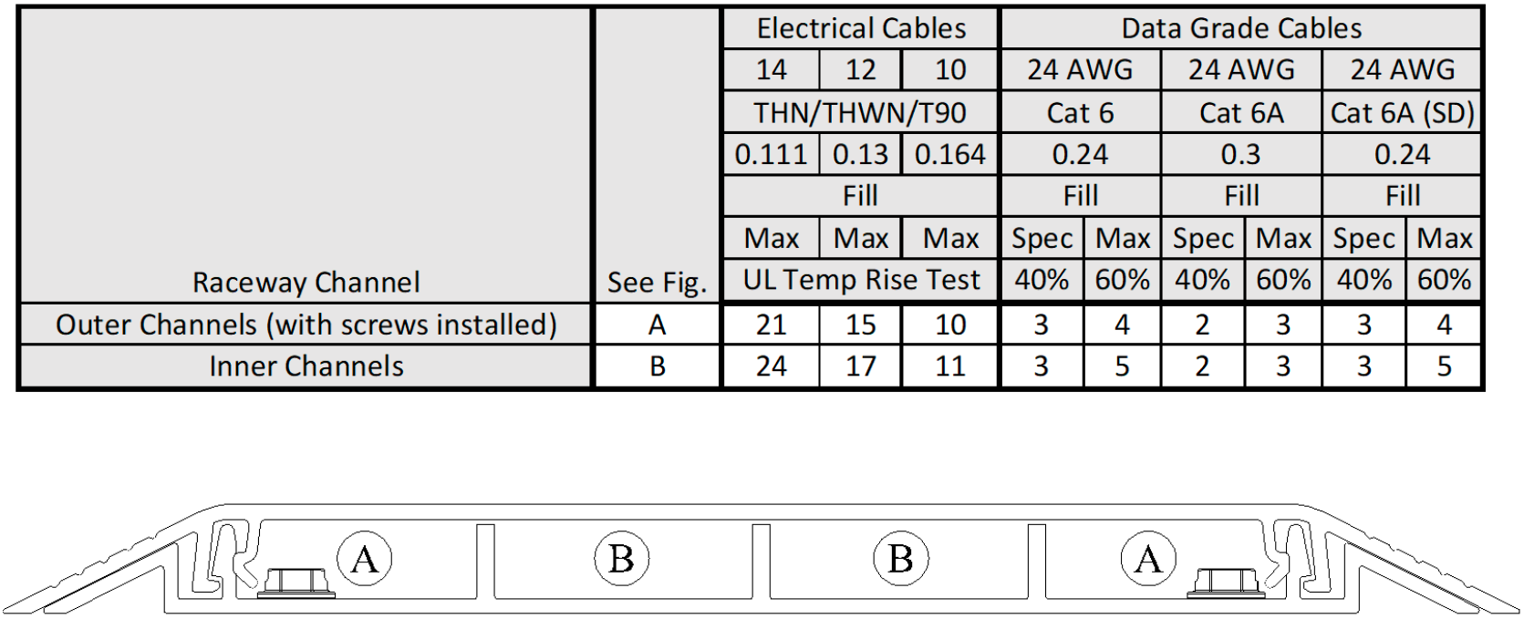
Task: Click the Raceway Channel column header
Action: click(x=306, y=283)
